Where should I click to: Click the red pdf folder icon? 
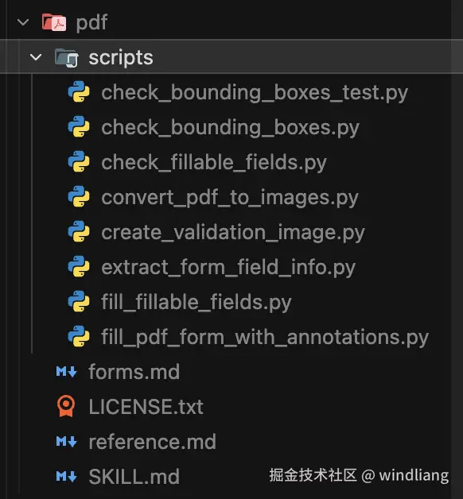tap(54, 22)
